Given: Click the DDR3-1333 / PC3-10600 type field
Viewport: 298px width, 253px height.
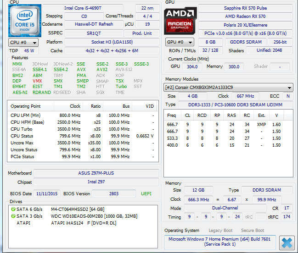Looking at the screenshot, I should pyautogui.click(x=235, y=104).
